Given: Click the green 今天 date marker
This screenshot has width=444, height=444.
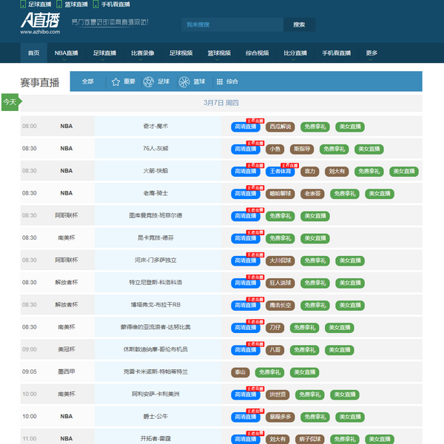Looking at the screenshot, I should point(10,102).
